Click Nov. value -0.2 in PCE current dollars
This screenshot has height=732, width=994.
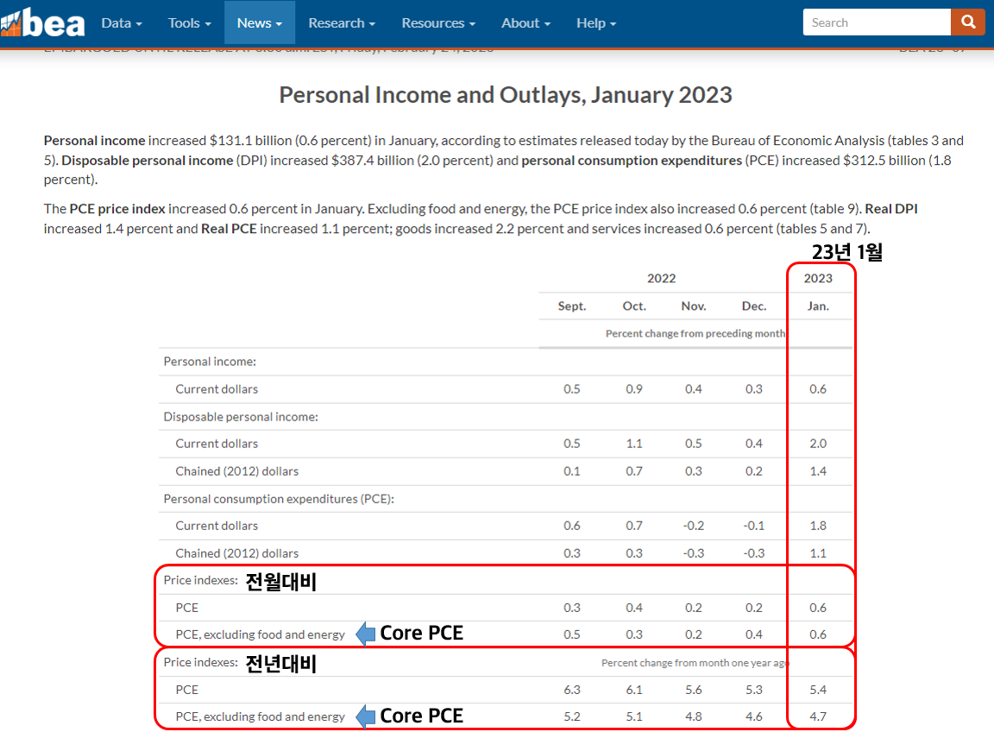694,526
